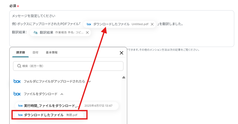Click the up chevron beside ファイルをダウンロード
Image resolution: width=238 pixels, height=124 pixels.
tap(62, 94)
